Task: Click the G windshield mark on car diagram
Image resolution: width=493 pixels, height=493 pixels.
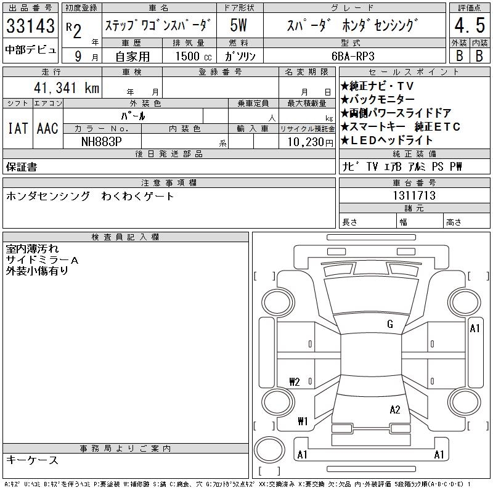Action: point(389,324)
